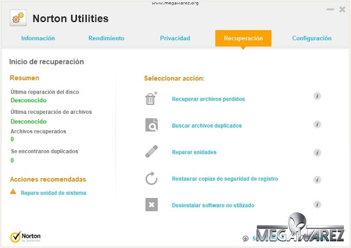Open Restaurar copias de seguridad de registro
This screenshot has height=248, width=351.
point(225,179)
